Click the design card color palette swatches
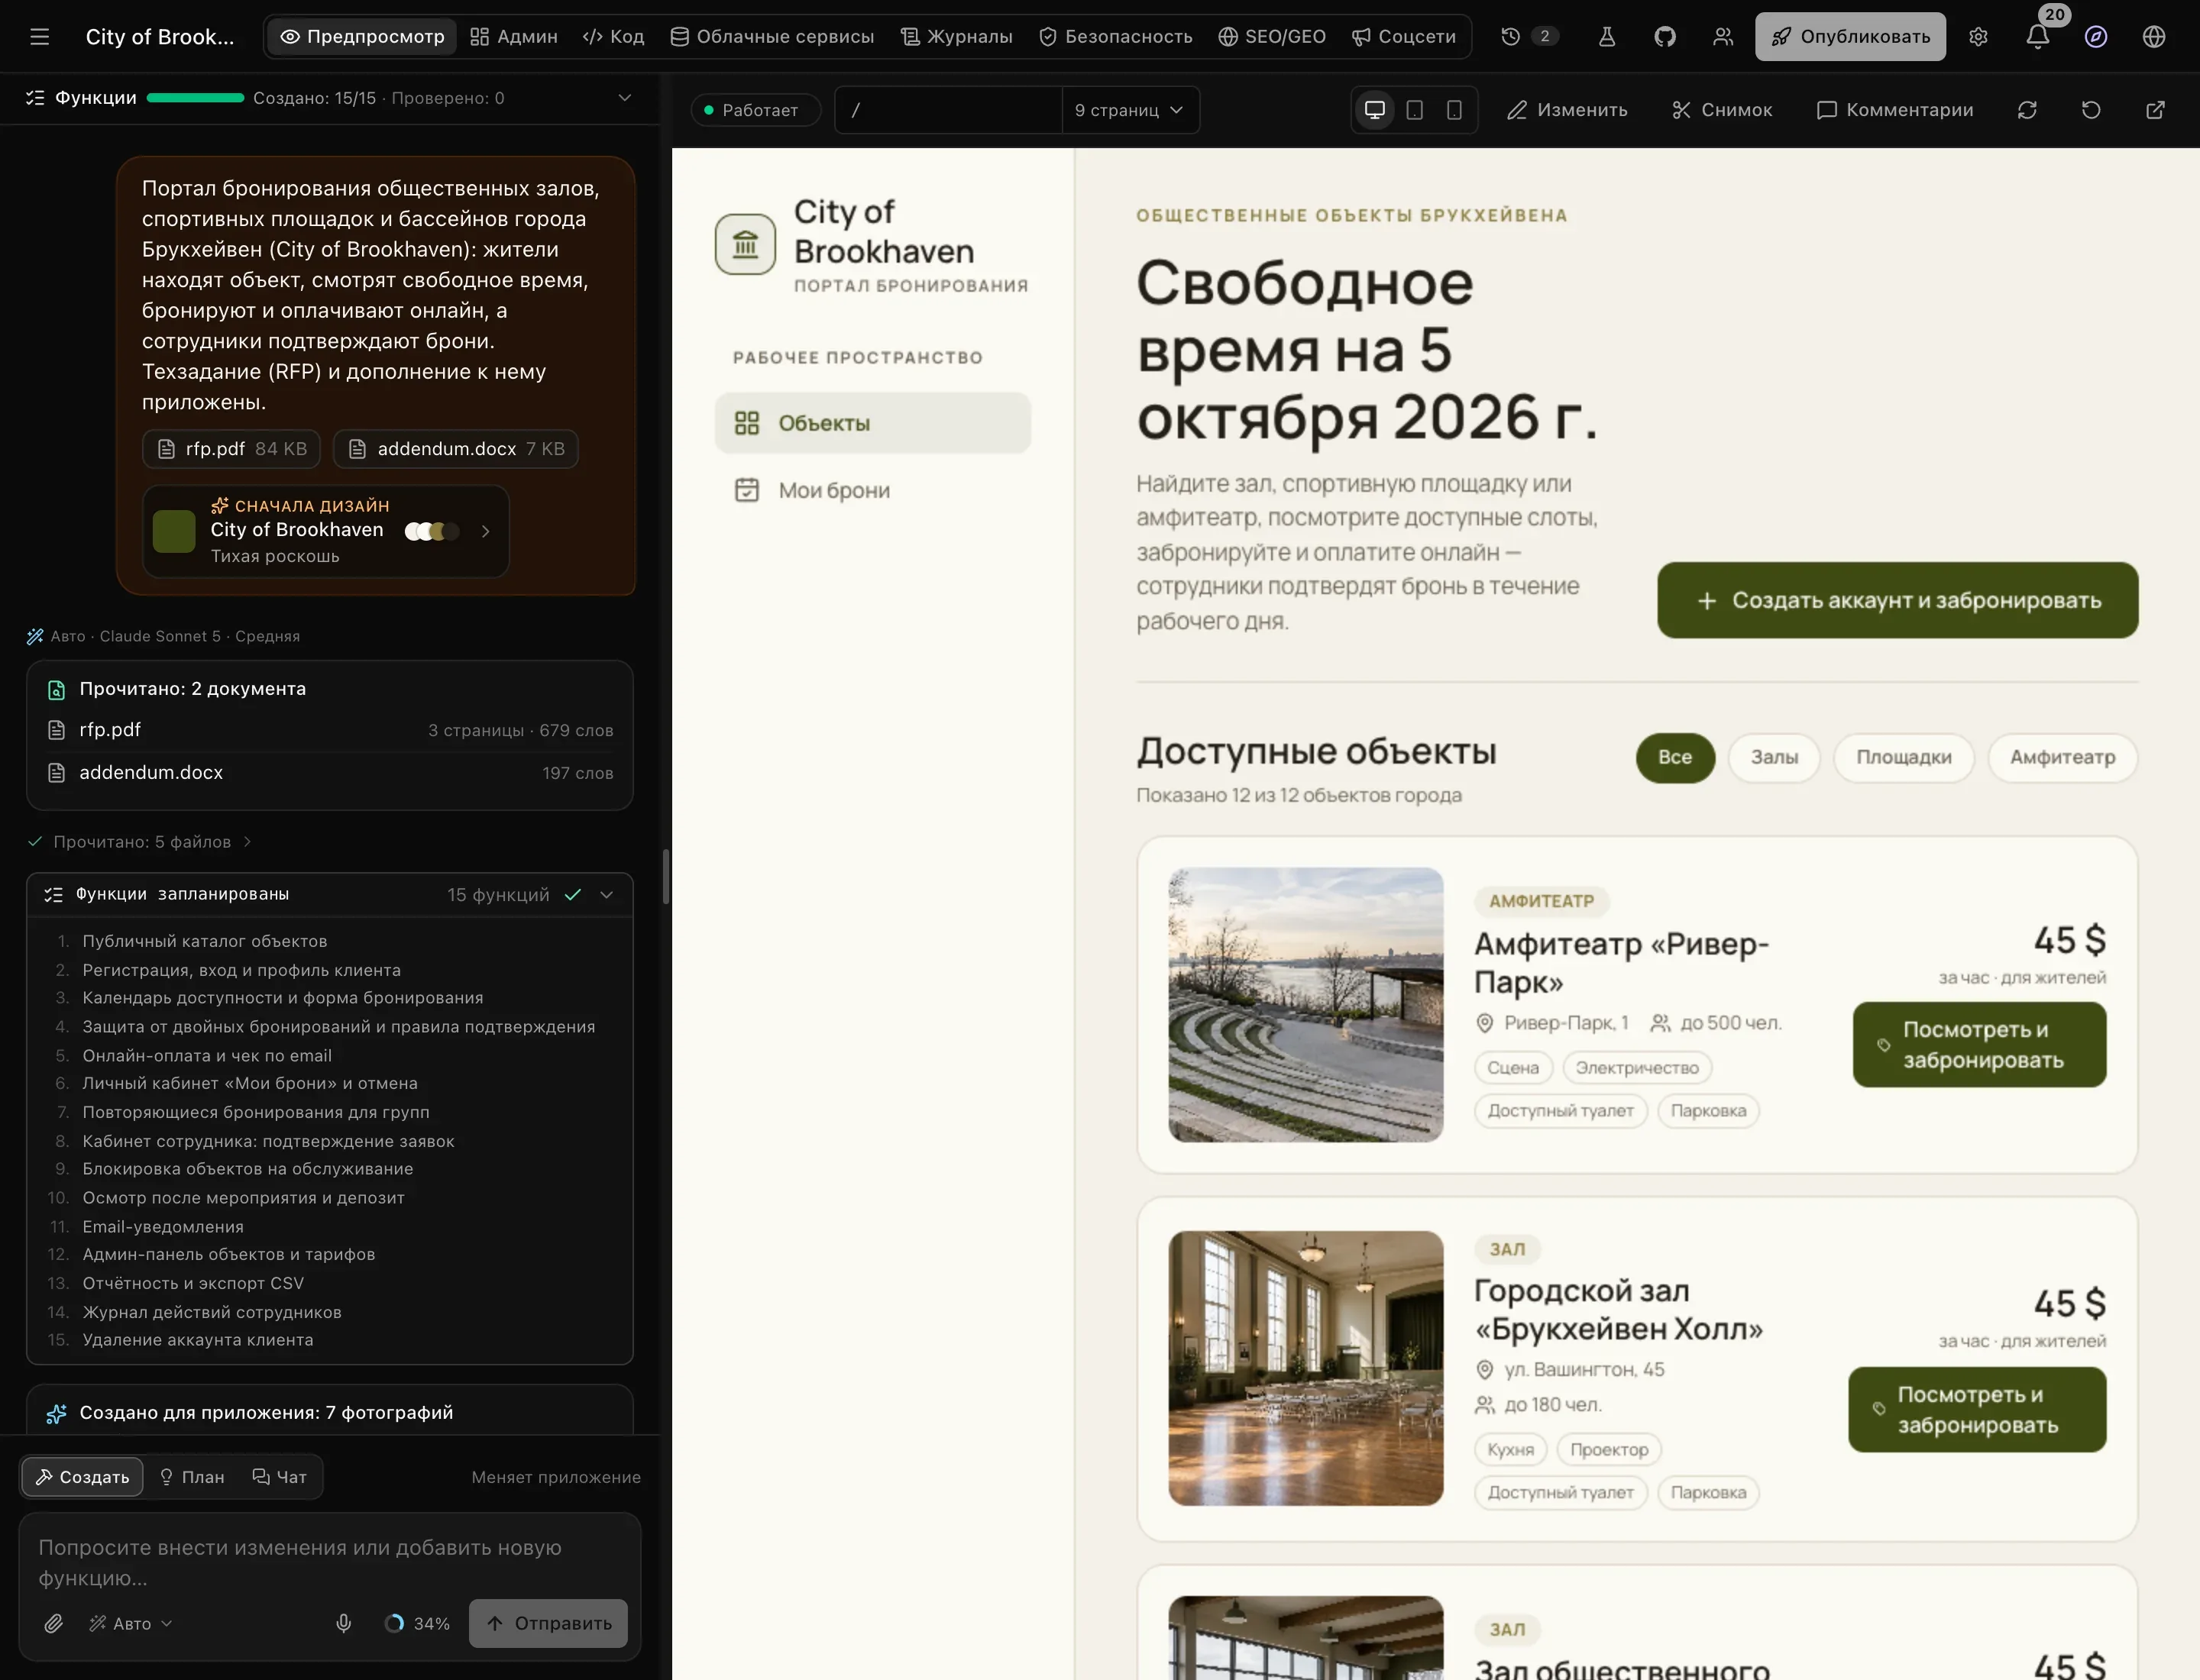 [431, 531]
